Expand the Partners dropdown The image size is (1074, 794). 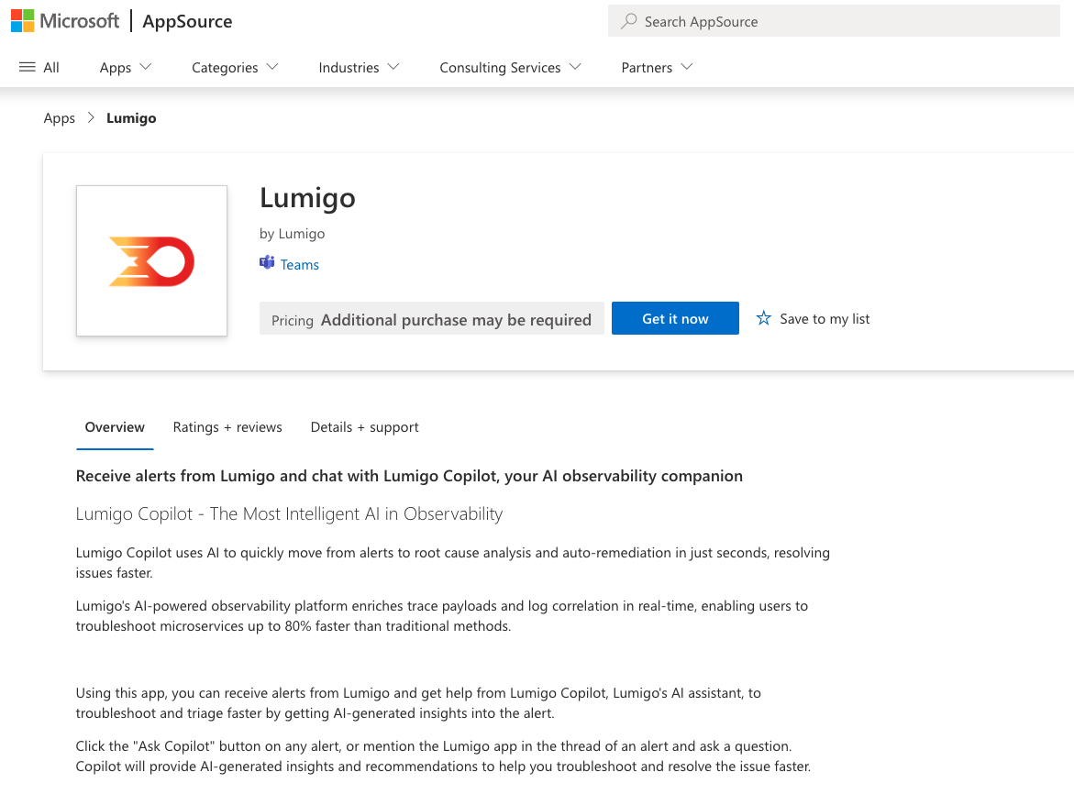[x=657, y=67]
